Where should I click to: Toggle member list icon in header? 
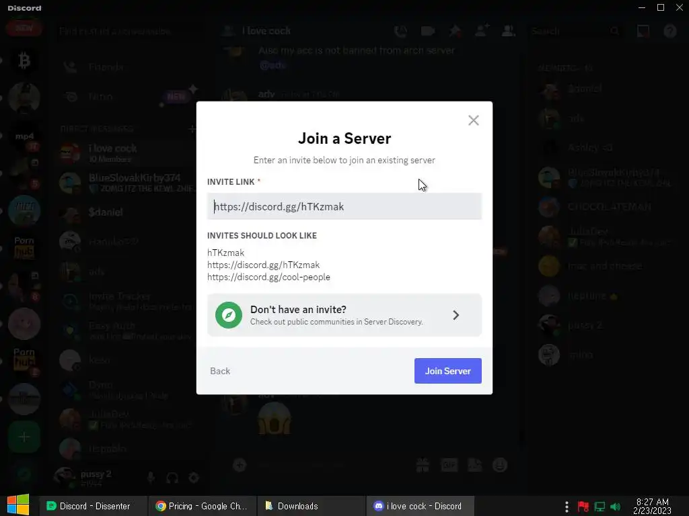[509, 31]
